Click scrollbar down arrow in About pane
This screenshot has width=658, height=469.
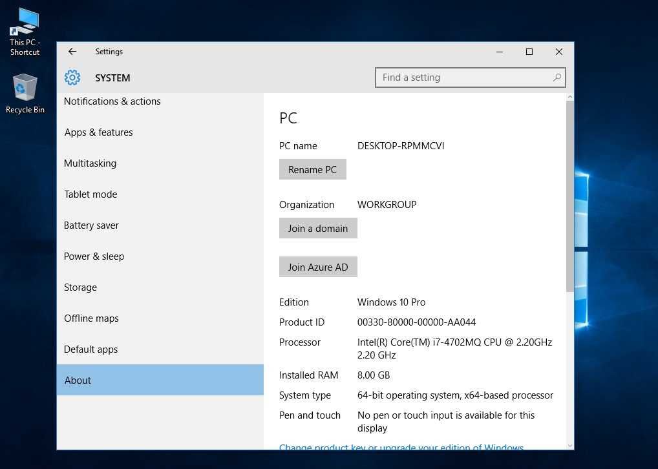569,446
